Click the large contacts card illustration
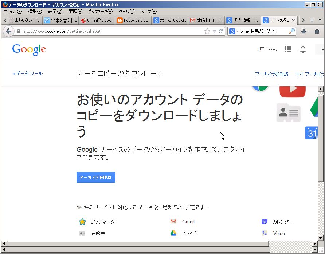 tap(288, 112)
